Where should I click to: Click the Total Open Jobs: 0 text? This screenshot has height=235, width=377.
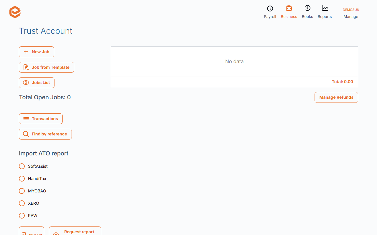pyautogui.click(x=45, y=97)
